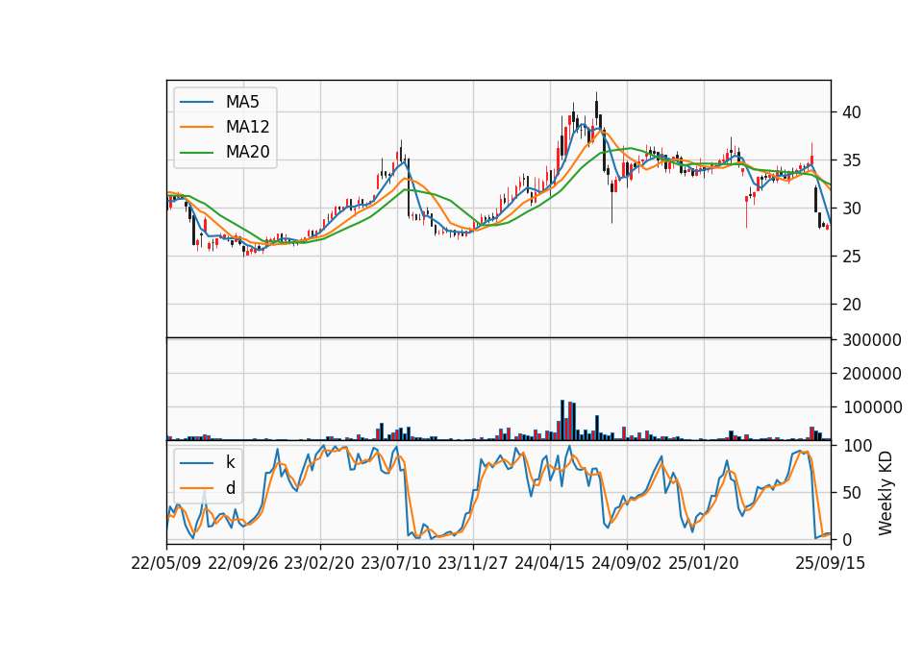Click the 23/07/10 date tick label

pos(396,563)
